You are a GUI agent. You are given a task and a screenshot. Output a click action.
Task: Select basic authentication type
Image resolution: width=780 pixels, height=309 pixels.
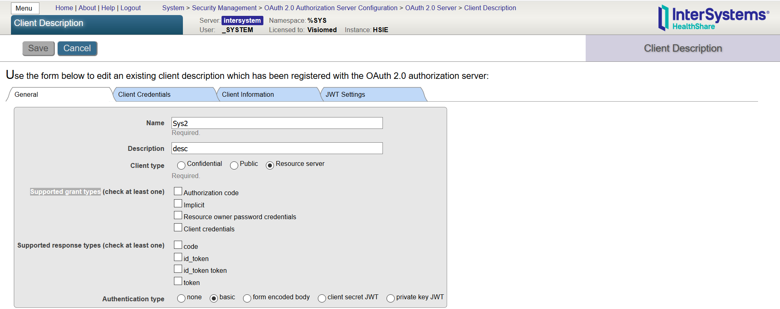coord(214,299)
